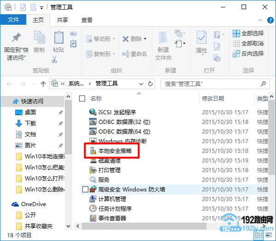
Task: Click the New folder icon
Action: (x=163, y=38)
